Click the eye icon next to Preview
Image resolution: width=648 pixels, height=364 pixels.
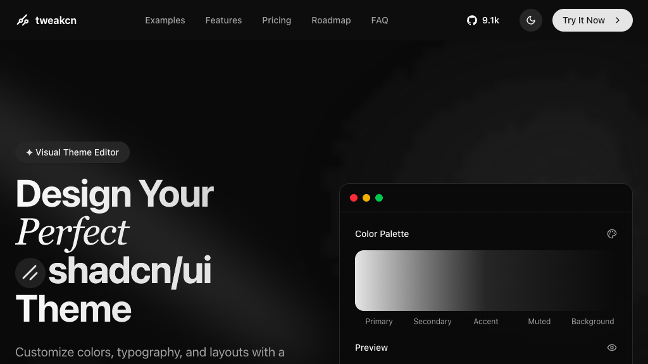[611, 348]
